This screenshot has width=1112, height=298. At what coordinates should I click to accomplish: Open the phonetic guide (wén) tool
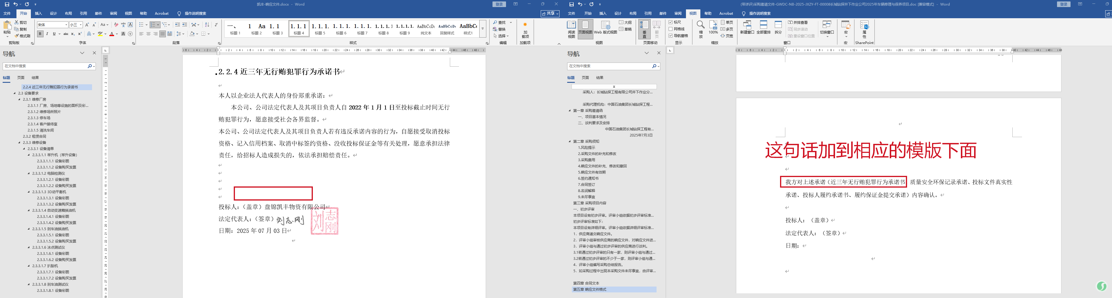(x=123, y=25)
